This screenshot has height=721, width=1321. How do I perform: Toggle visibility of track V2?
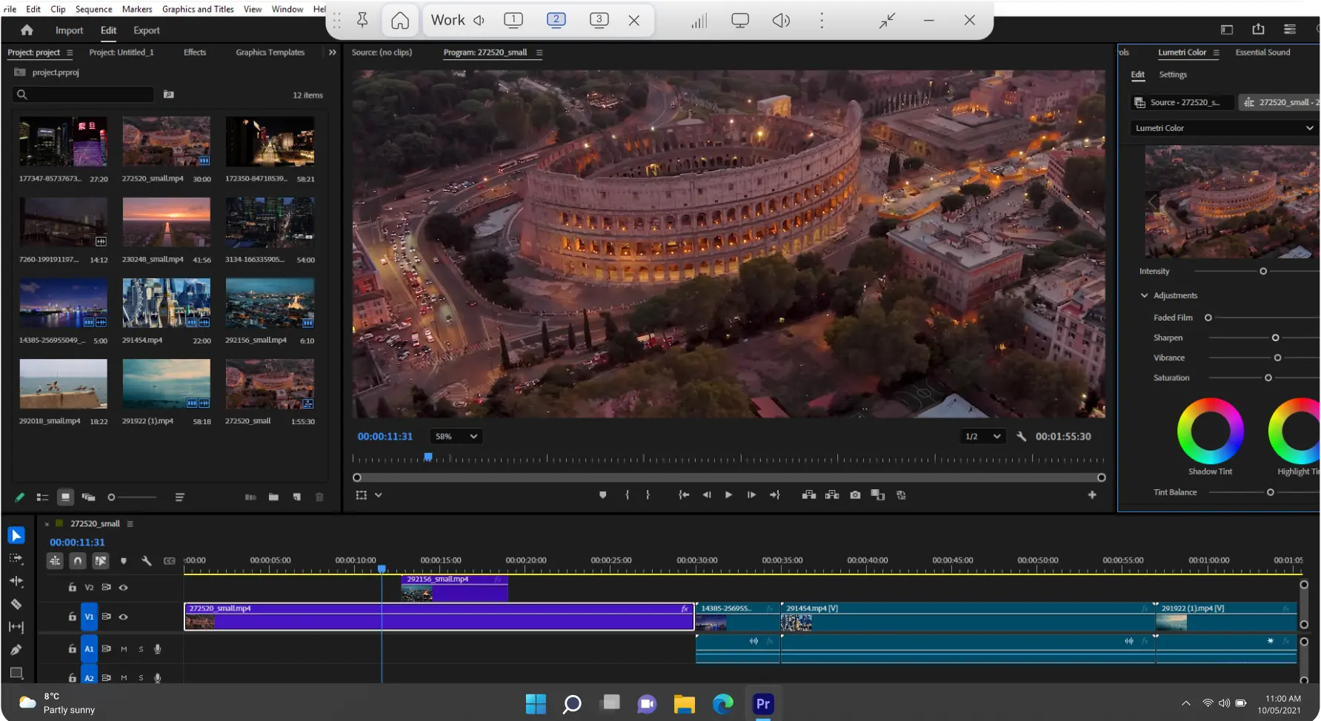click(x=124, y=588)
